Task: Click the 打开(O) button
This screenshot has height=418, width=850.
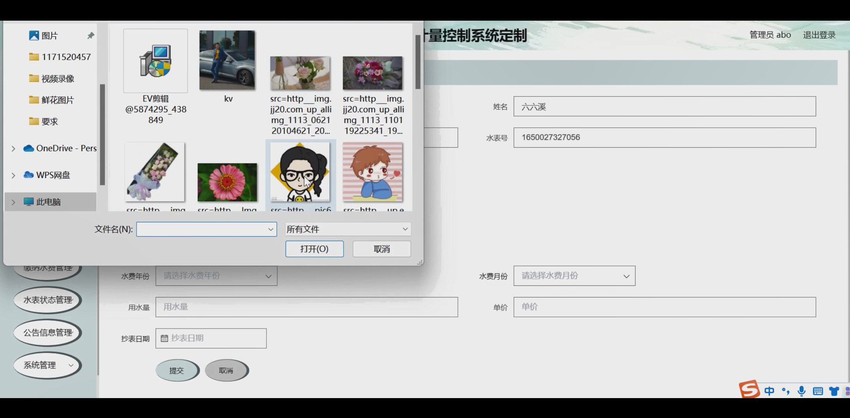Action: pyautogui.click(x=314, y=249)
